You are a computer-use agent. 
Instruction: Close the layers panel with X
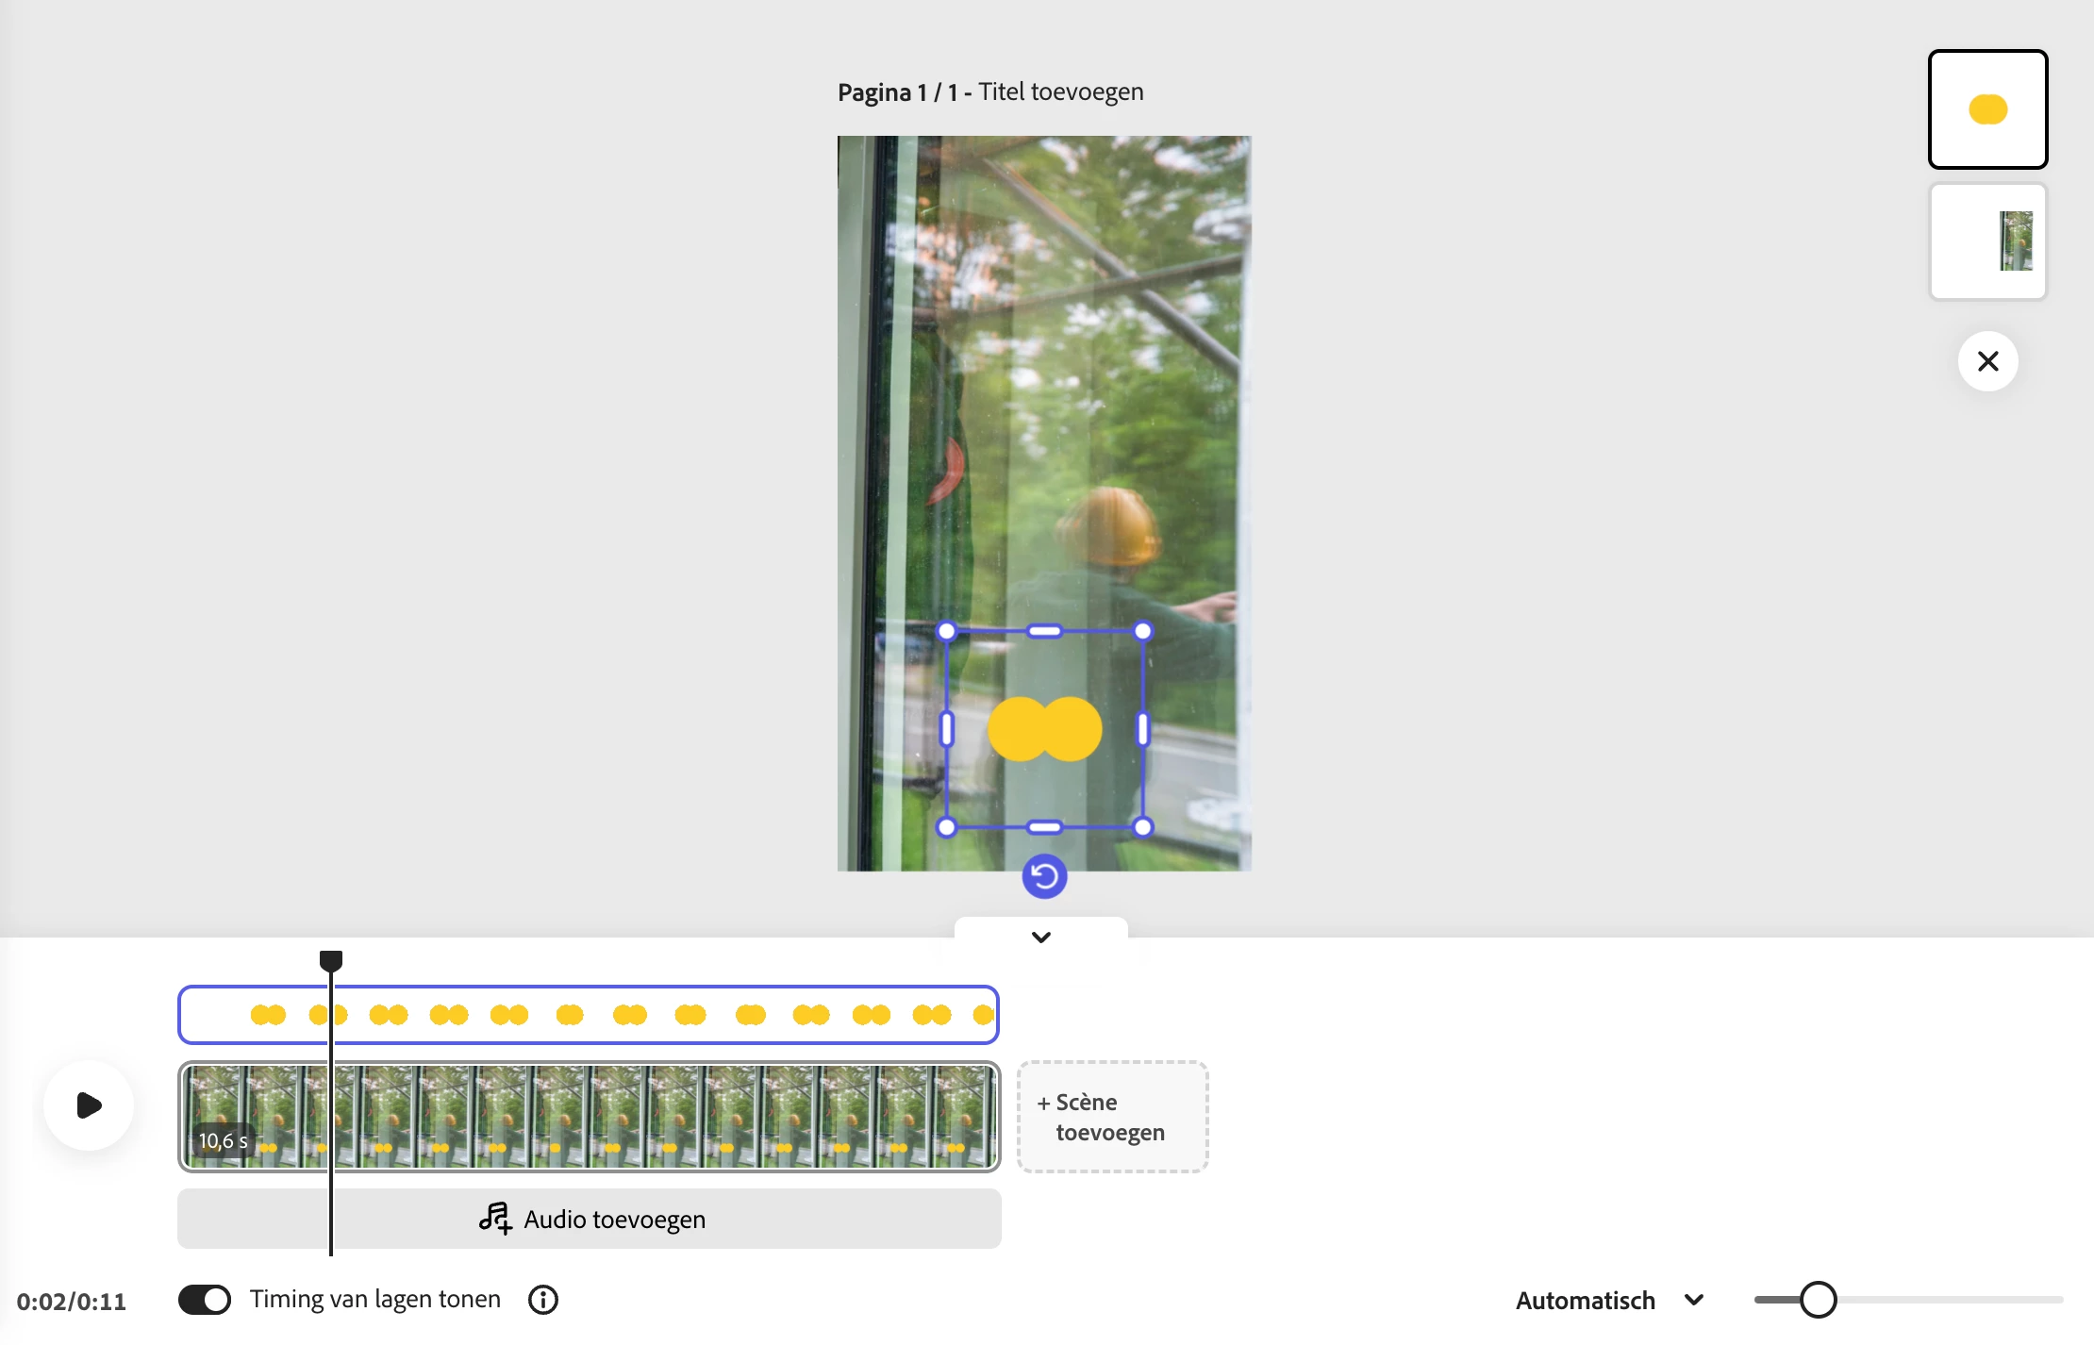click(1987, 361)
